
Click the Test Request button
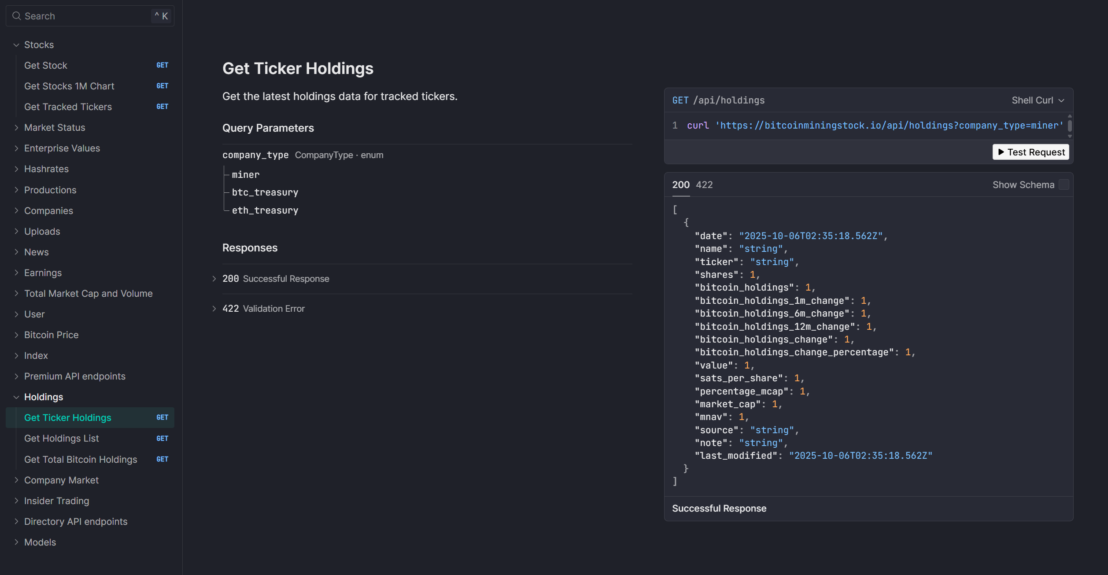pyautogui.click(x=1030, y=152)
